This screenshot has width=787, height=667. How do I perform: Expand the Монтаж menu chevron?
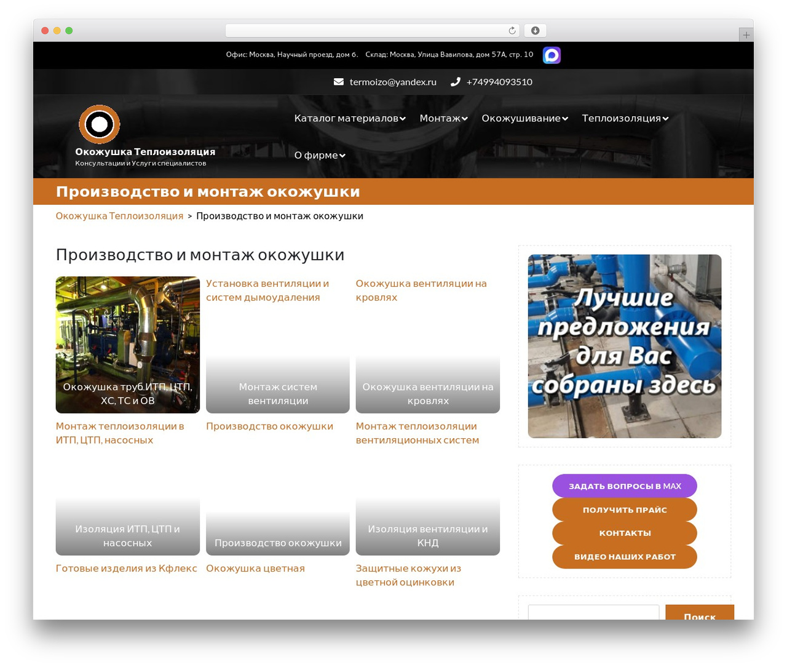click(465, 119)
